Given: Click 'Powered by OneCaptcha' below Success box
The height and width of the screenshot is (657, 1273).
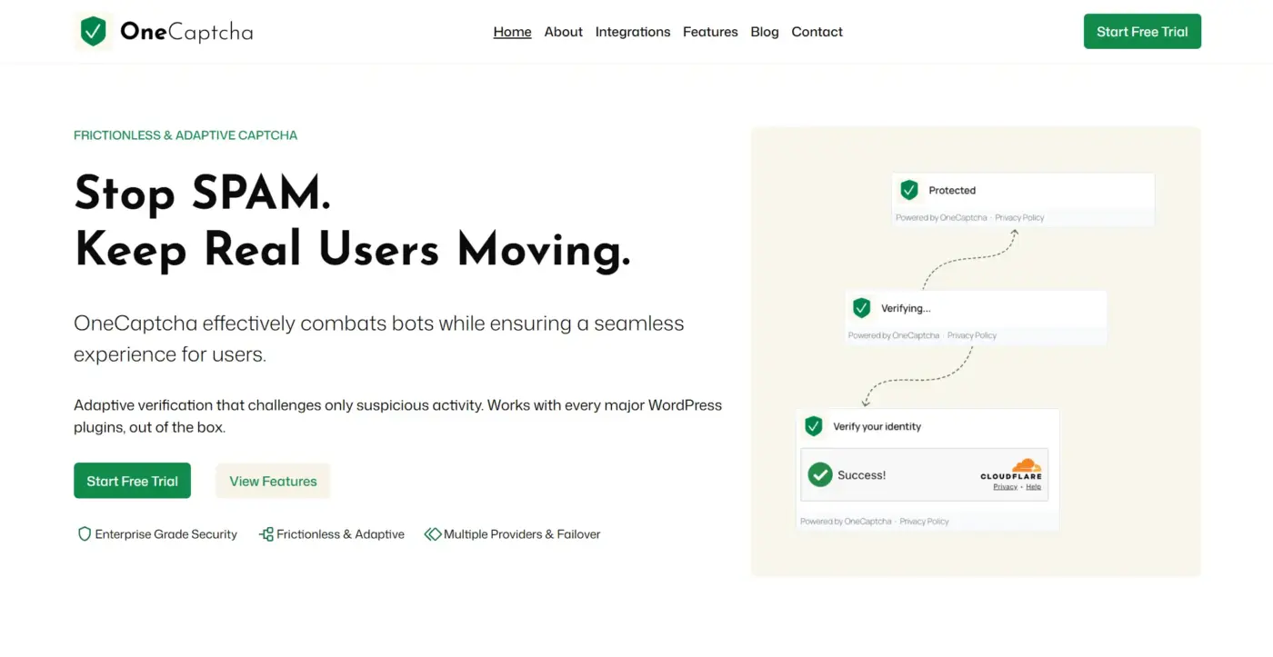Looking at the screenshot, I should (847, 522).
